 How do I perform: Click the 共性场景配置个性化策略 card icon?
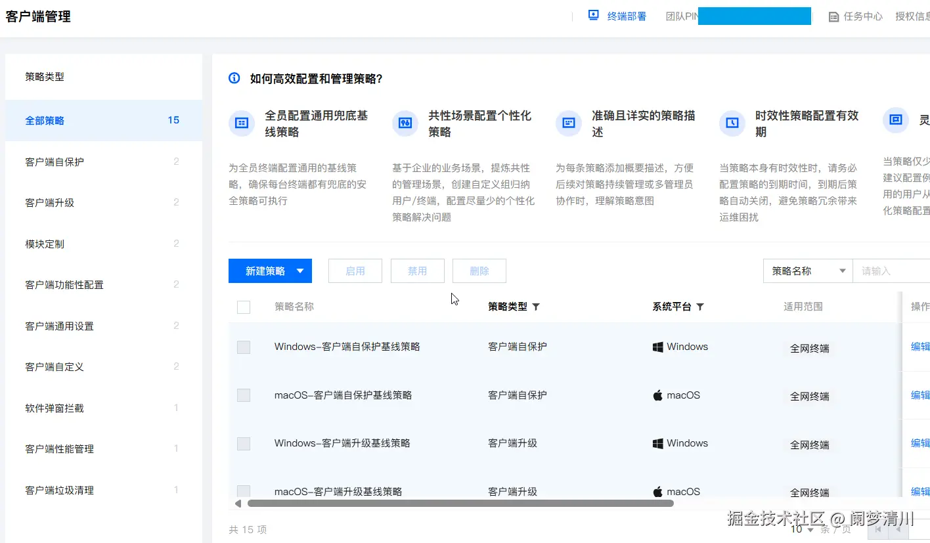tap(405, 123)
